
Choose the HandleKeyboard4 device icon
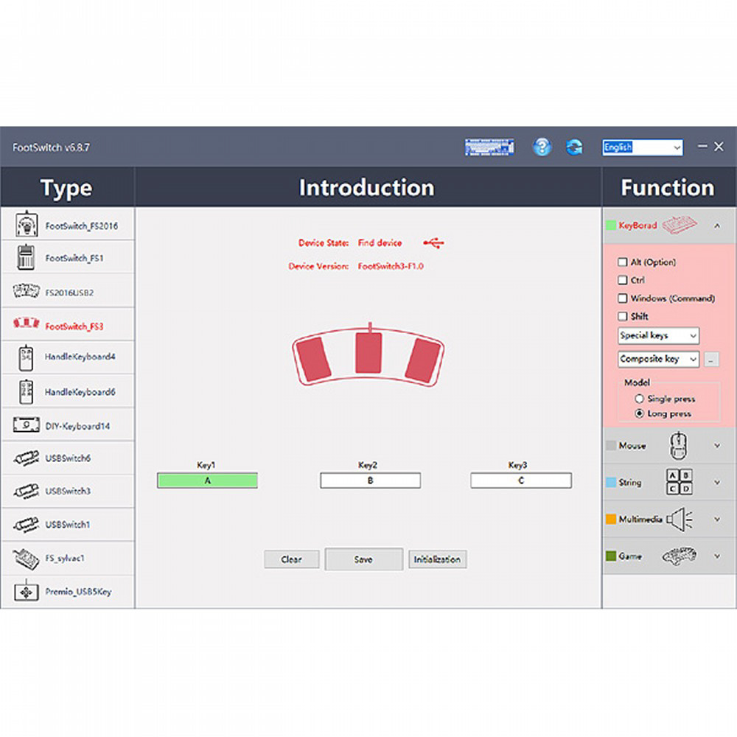pos(24,357)
